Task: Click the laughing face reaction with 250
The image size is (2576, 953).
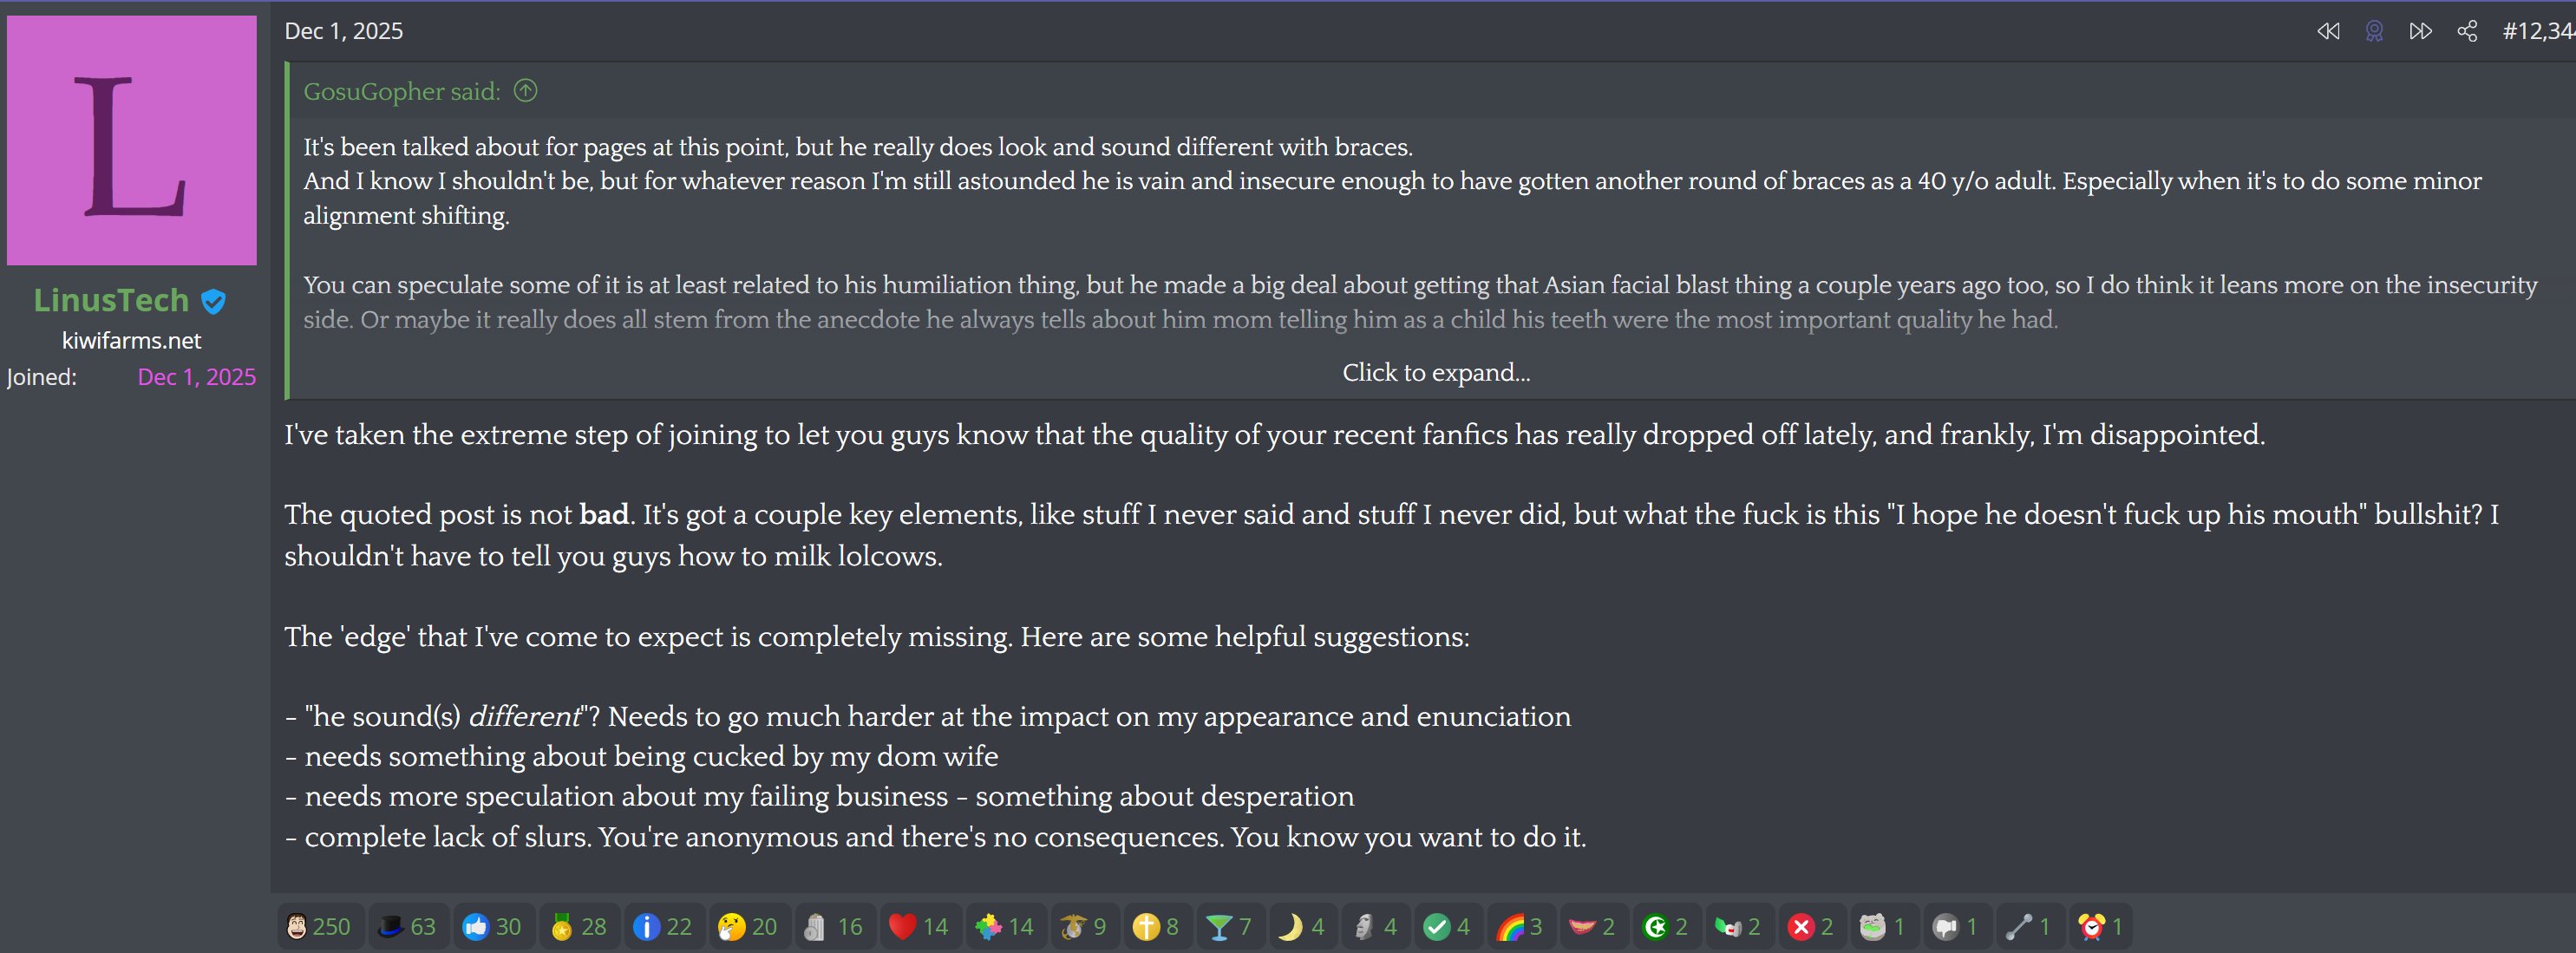Action: 319,927
